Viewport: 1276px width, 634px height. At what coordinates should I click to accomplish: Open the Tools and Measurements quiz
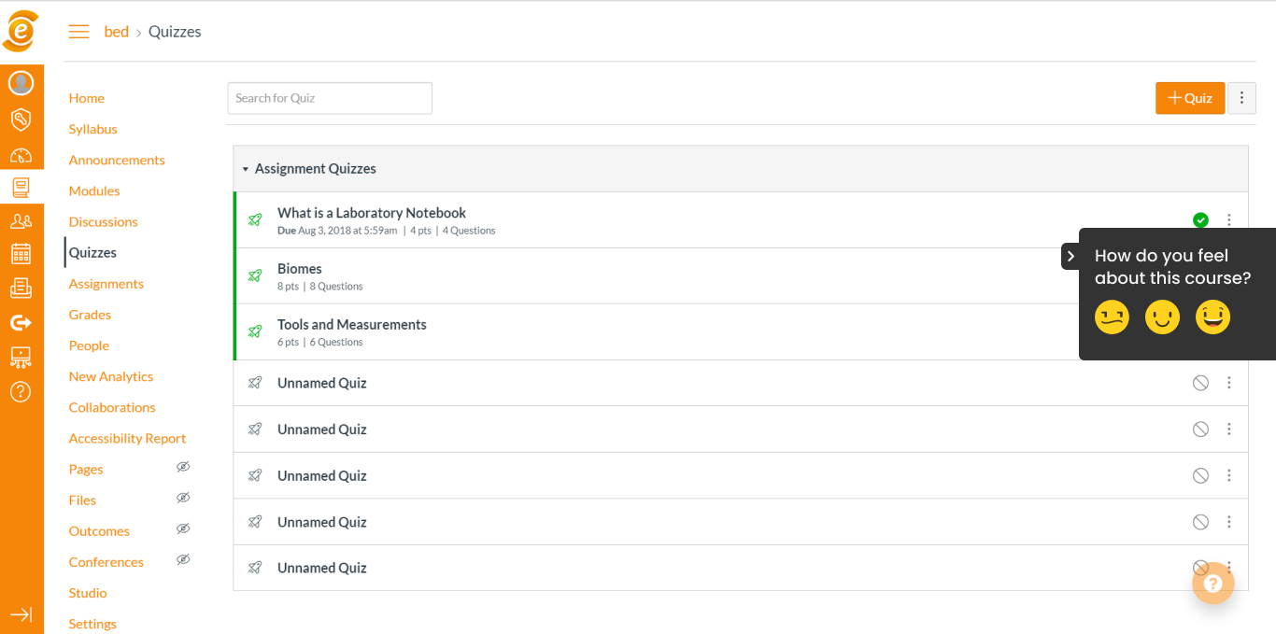[352, 325]
